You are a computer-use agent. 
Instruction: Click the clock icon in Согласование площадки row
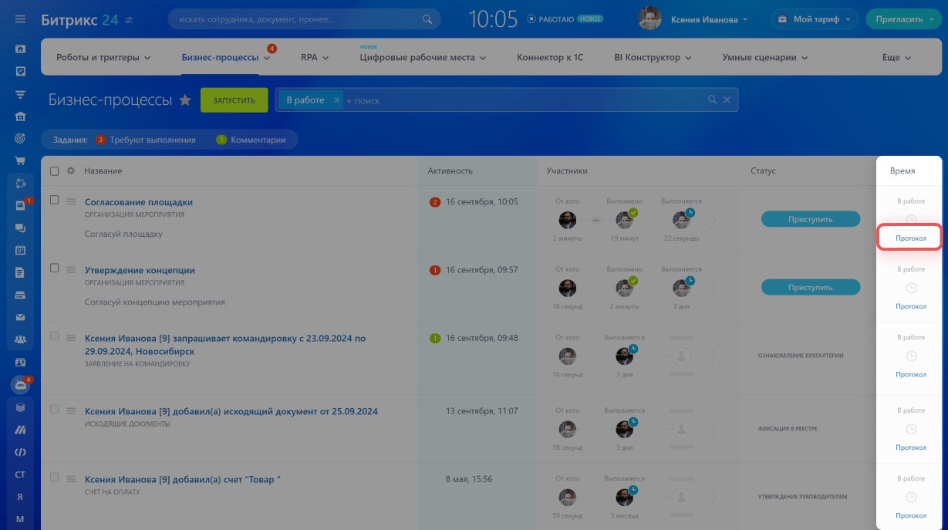pyautogui.click(x=911, y=220)
